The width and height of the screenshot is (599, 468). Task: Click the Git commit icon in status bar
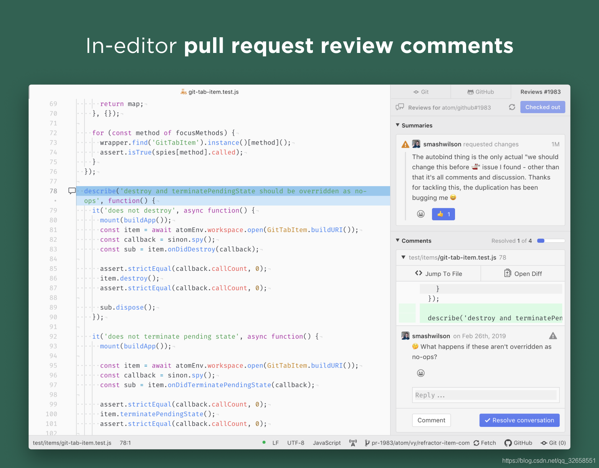pos(544,443)
